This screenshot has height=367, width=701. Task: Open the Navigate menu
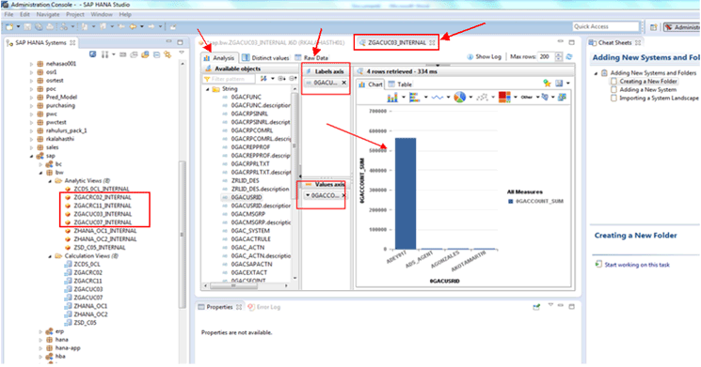pos(47,14)
